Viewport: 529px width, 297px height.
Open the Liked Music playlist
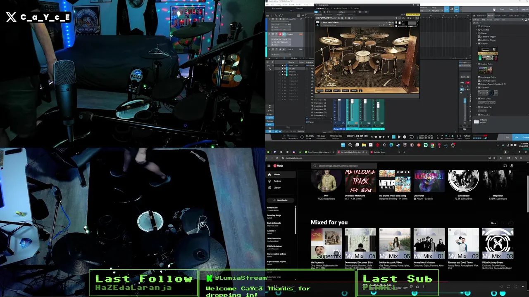[273, 209]
